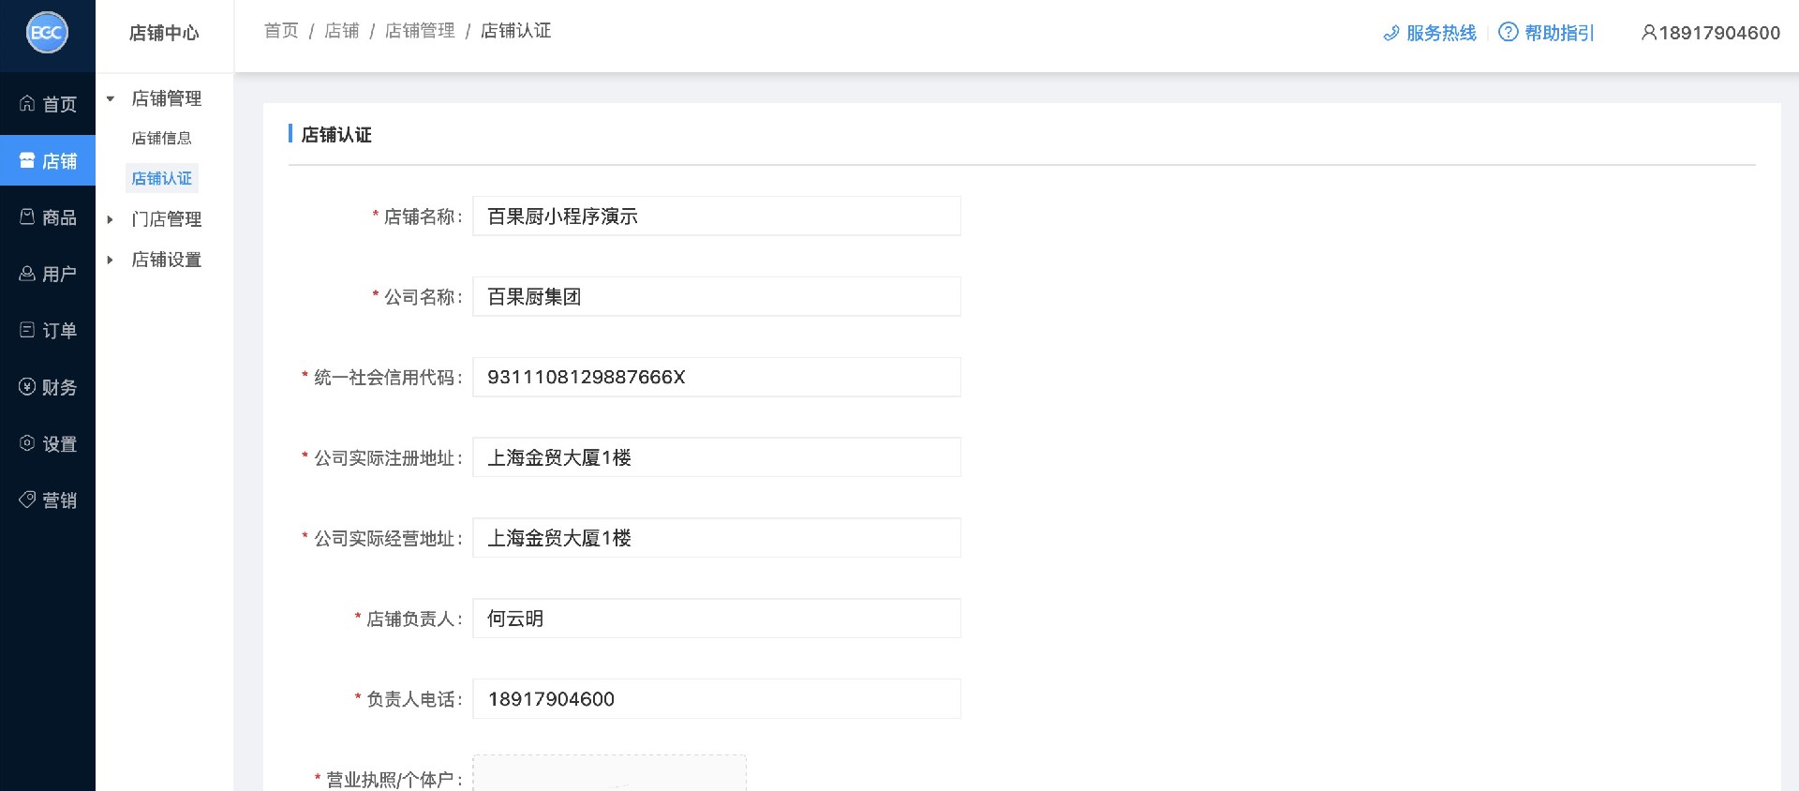Open 首页 in left navigation
Viewport: 1799px width, 791px height.
[48, 104]
